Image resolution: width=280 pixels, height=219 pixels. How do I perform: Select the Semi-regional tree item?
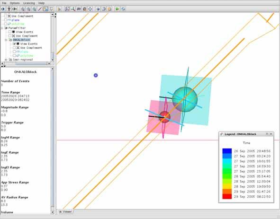pyautogui.click(x=23, y=60)
